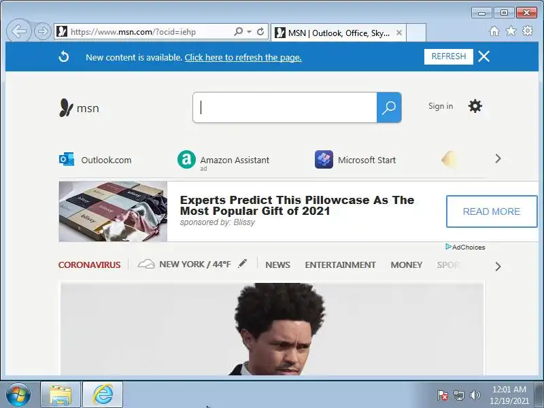Open NEW YORK / 44°F weather
The image size is (544, 408).
pyautogui.click(x=195, y=265)
